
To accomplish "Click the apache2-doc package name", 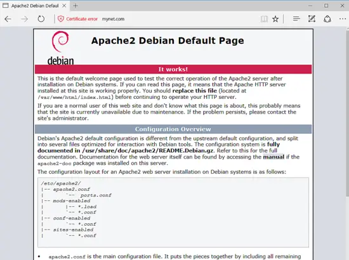I will coord(55,164).
